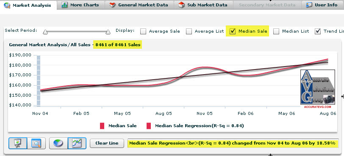
Task: Uncheck the Median Sale checkbox
Action: tap(233, 31)
